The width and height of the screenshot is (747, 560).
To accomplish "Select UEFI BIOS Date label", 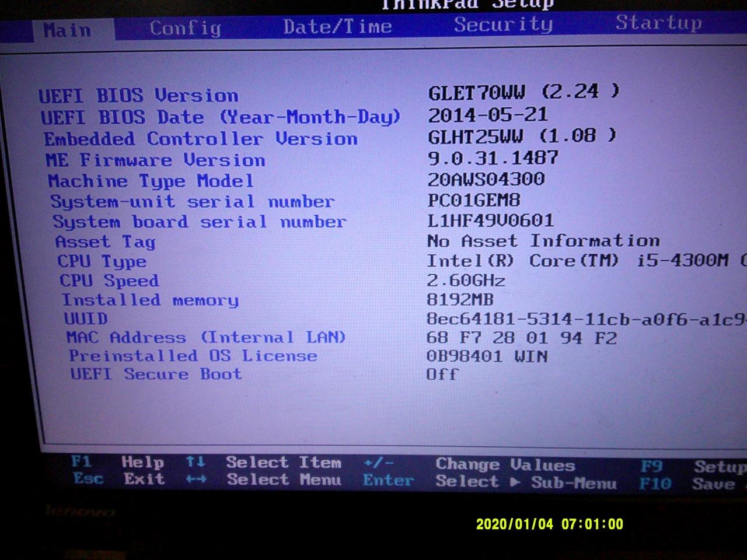I will (x=221, y=117).
